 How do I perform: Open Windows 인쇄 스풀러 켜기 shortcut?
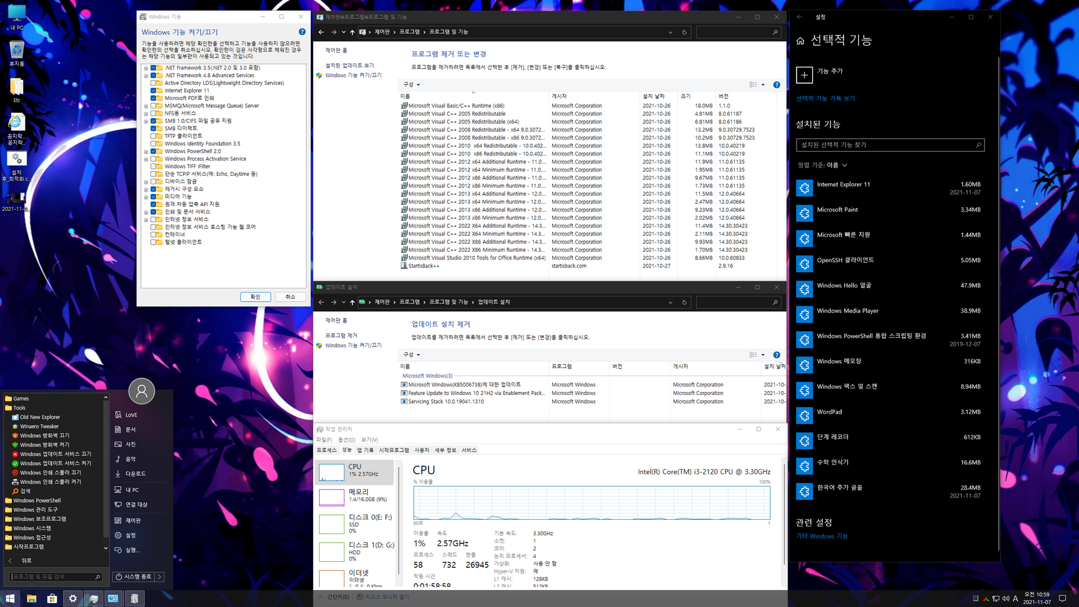[50, 482]
